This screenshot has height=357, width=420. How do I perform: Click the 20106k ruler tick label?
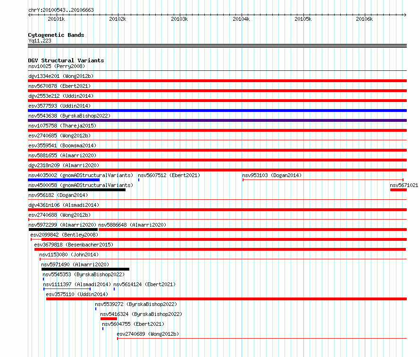click(x=364, y=19)
